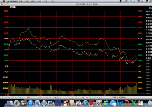Image resolution: width=152 pixels, height=107 pixels.
Task: Click the 上证指数 chart title
Action: [12, 7]
